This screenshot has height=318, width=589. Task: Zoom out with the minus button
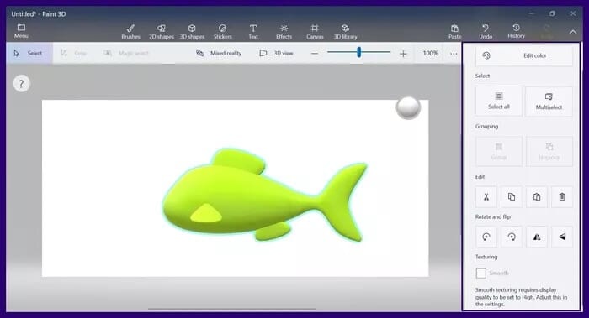click(315, 54)
